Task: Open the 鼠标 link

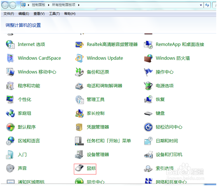Action: (91, 168)
